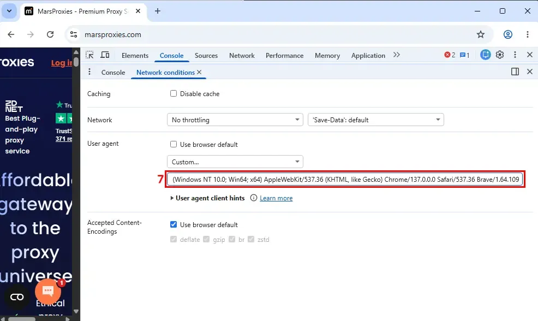Click the webpage vertical scrollbar thumb
538x321 pixels.
[76, 61]
